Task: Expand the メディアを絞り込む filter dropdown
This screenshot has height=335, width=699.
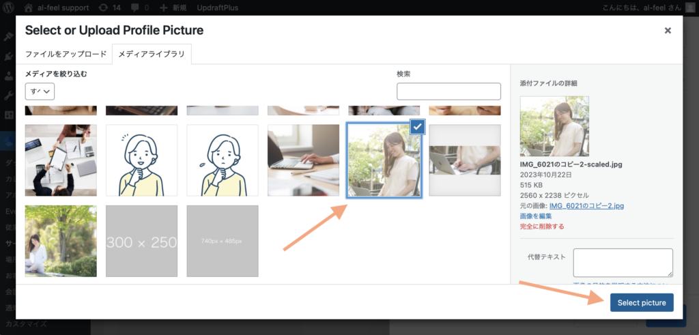Action: [40, 91]
